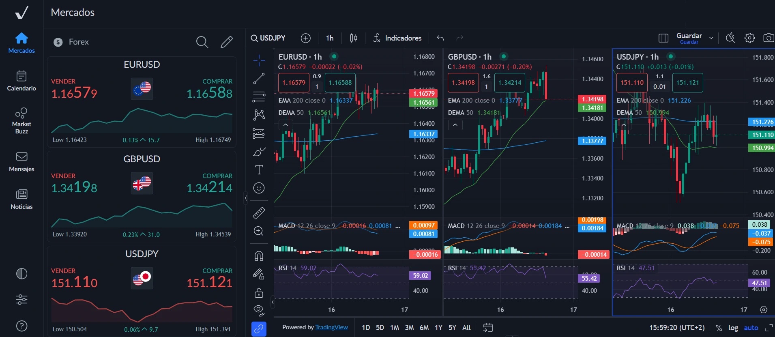This screenshot has width=775, height=337.
Task: Open Calendario in the sidebar
Action: pyautogui.click(x=21, y=81)
